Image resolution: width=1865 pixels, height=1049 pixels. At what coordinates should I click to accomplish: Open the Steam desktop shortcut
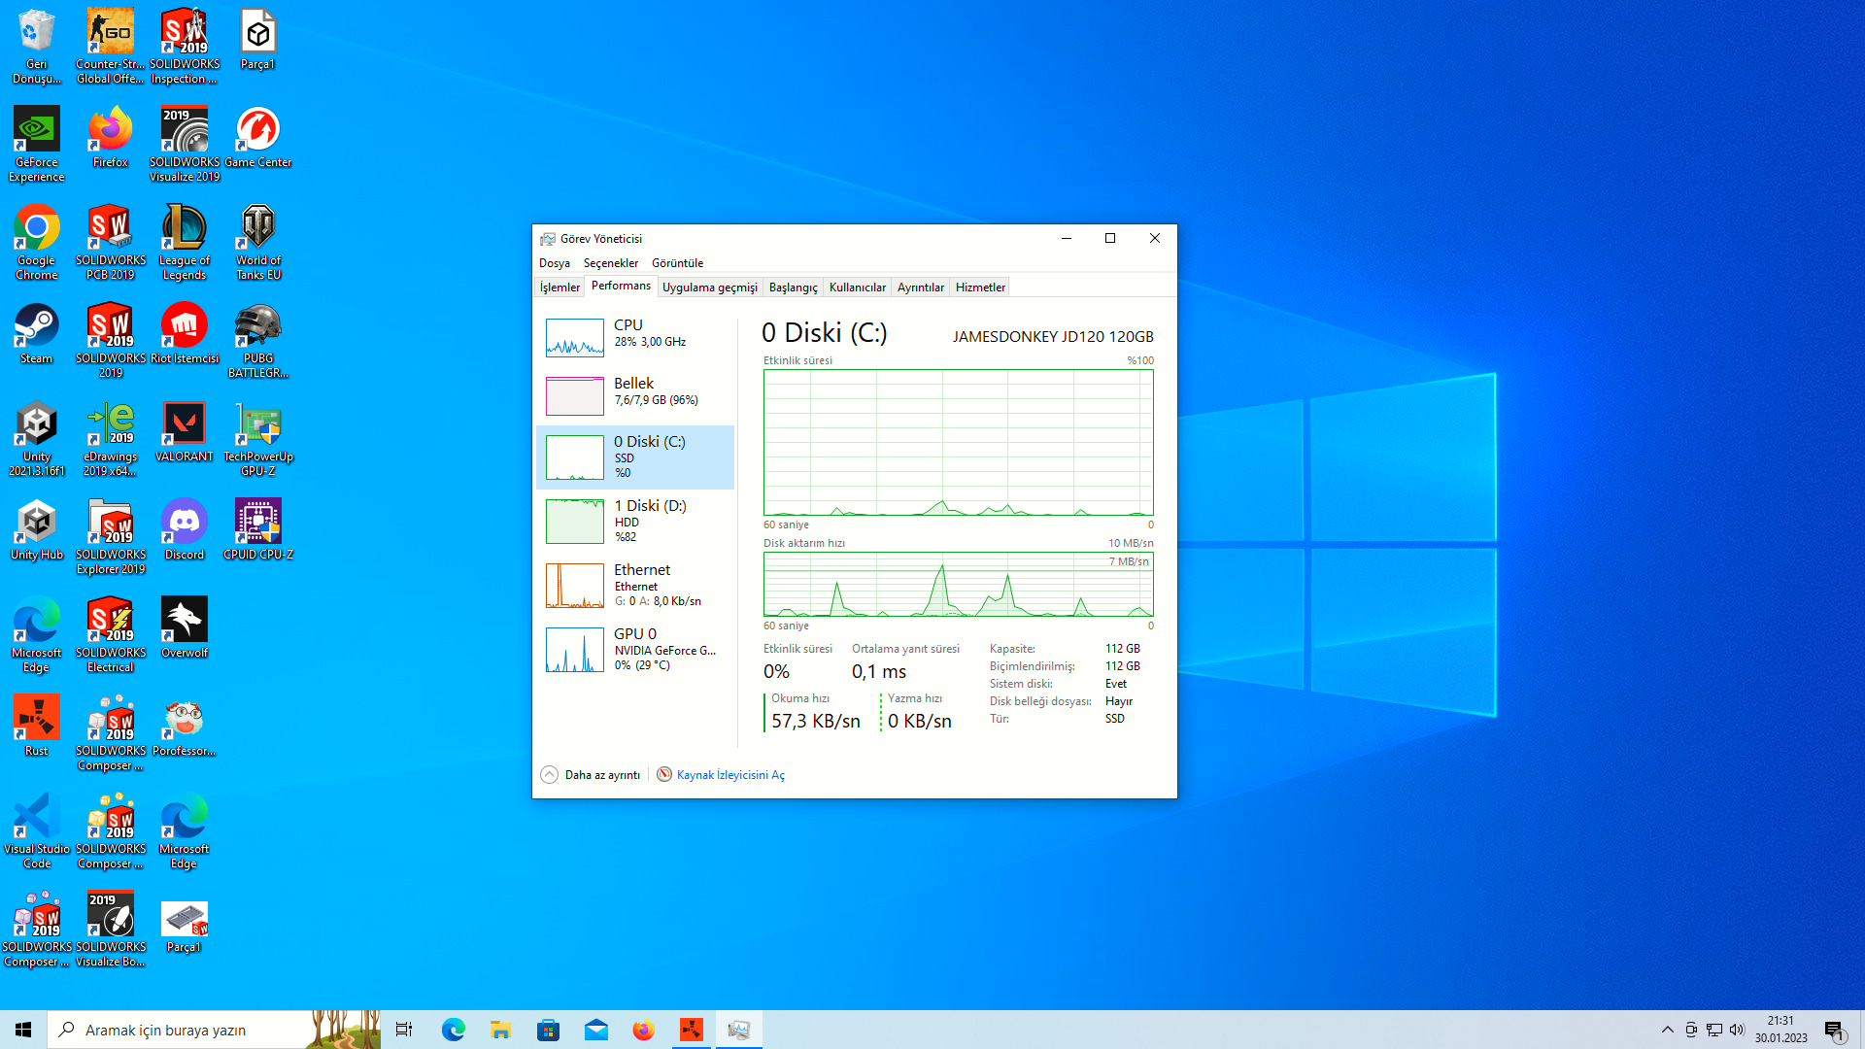37,333
